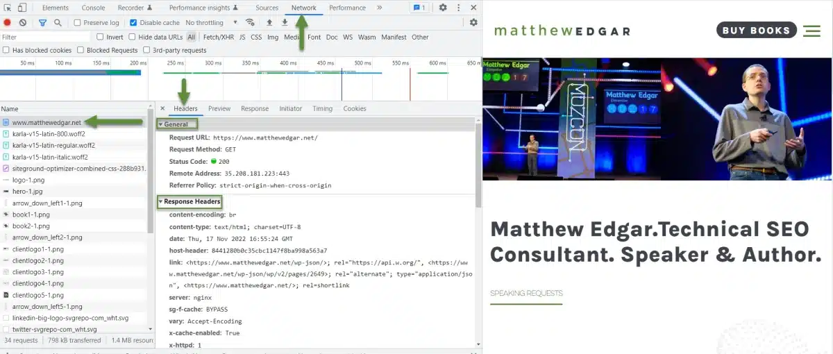Open Network panel settings gear

coord(473,22)
